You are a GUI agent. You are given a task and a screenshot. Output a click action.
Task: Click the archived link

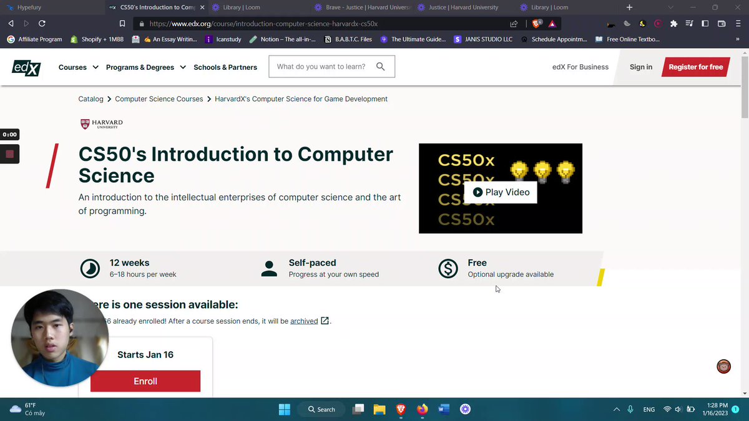[x=304, y=321]
